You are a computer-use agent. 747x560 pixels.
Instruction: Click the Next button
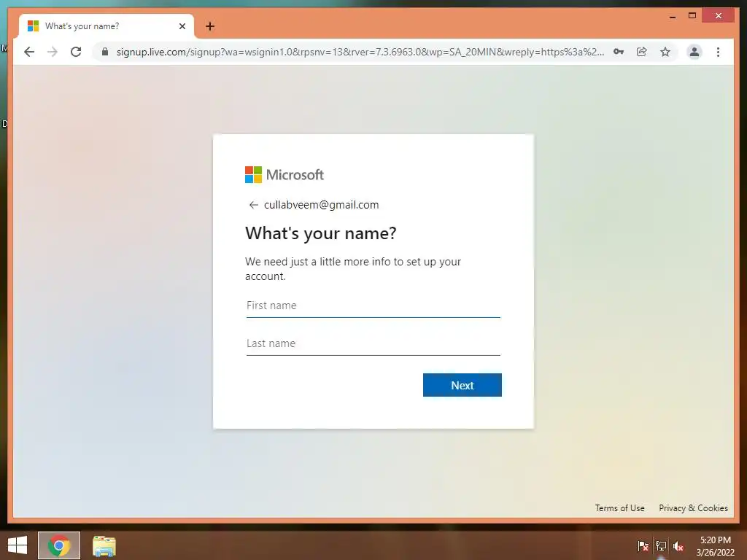pos(462,385)
